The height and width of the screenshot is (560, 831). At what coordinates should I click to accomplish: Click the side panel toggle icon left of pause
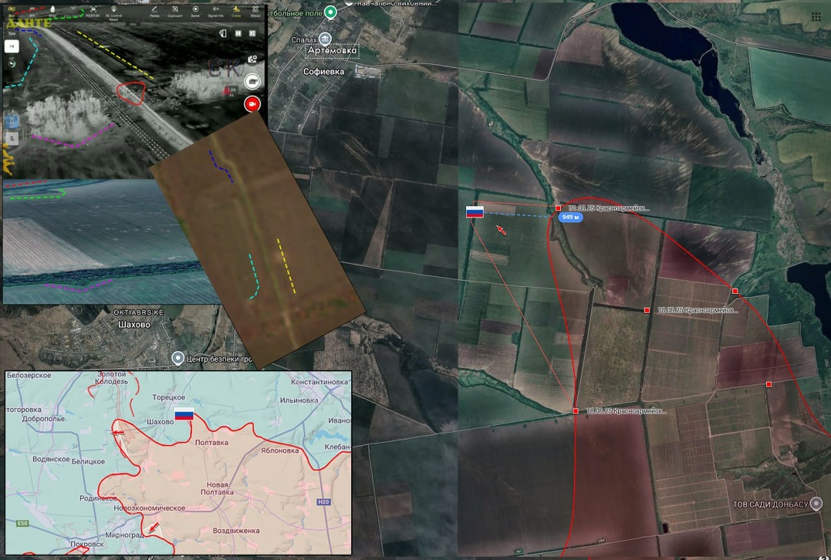tap(223, 33)
